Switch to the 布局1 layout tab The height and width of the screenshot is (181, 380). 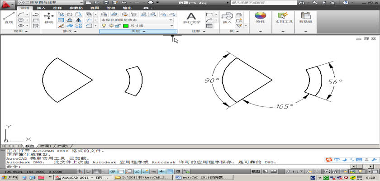(x=46, y=146)
